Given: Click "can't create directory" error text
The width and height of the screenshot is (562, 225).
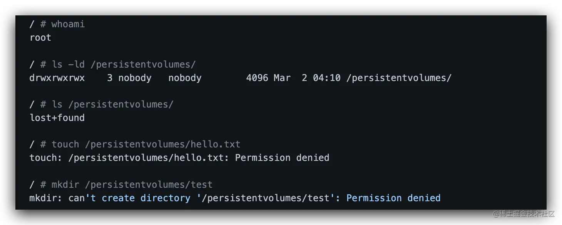Looking at the screenshot, I should (129, 198).
